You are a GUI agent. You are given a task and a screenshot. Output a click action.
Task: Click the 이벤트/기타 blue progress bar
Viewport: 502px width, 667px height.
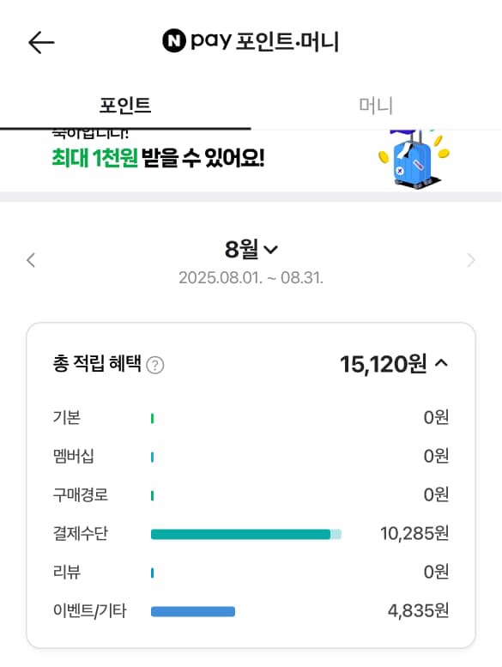(193, 611)
